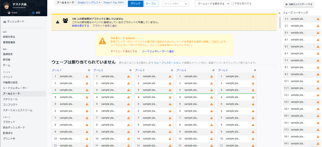
Task: Open ブラケット in the sidebar
Action: (x=9, y=122)
